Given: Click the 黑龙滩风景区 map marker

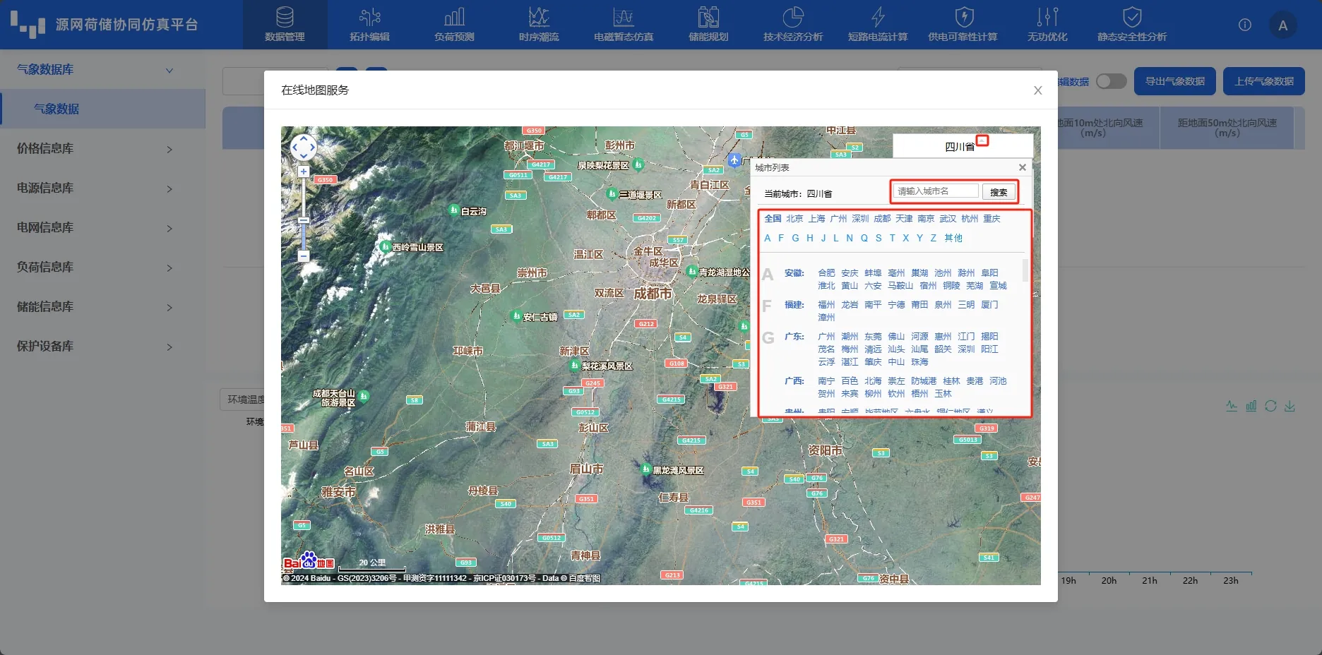Looking at the screenshot, I should (x=645, y=469).
